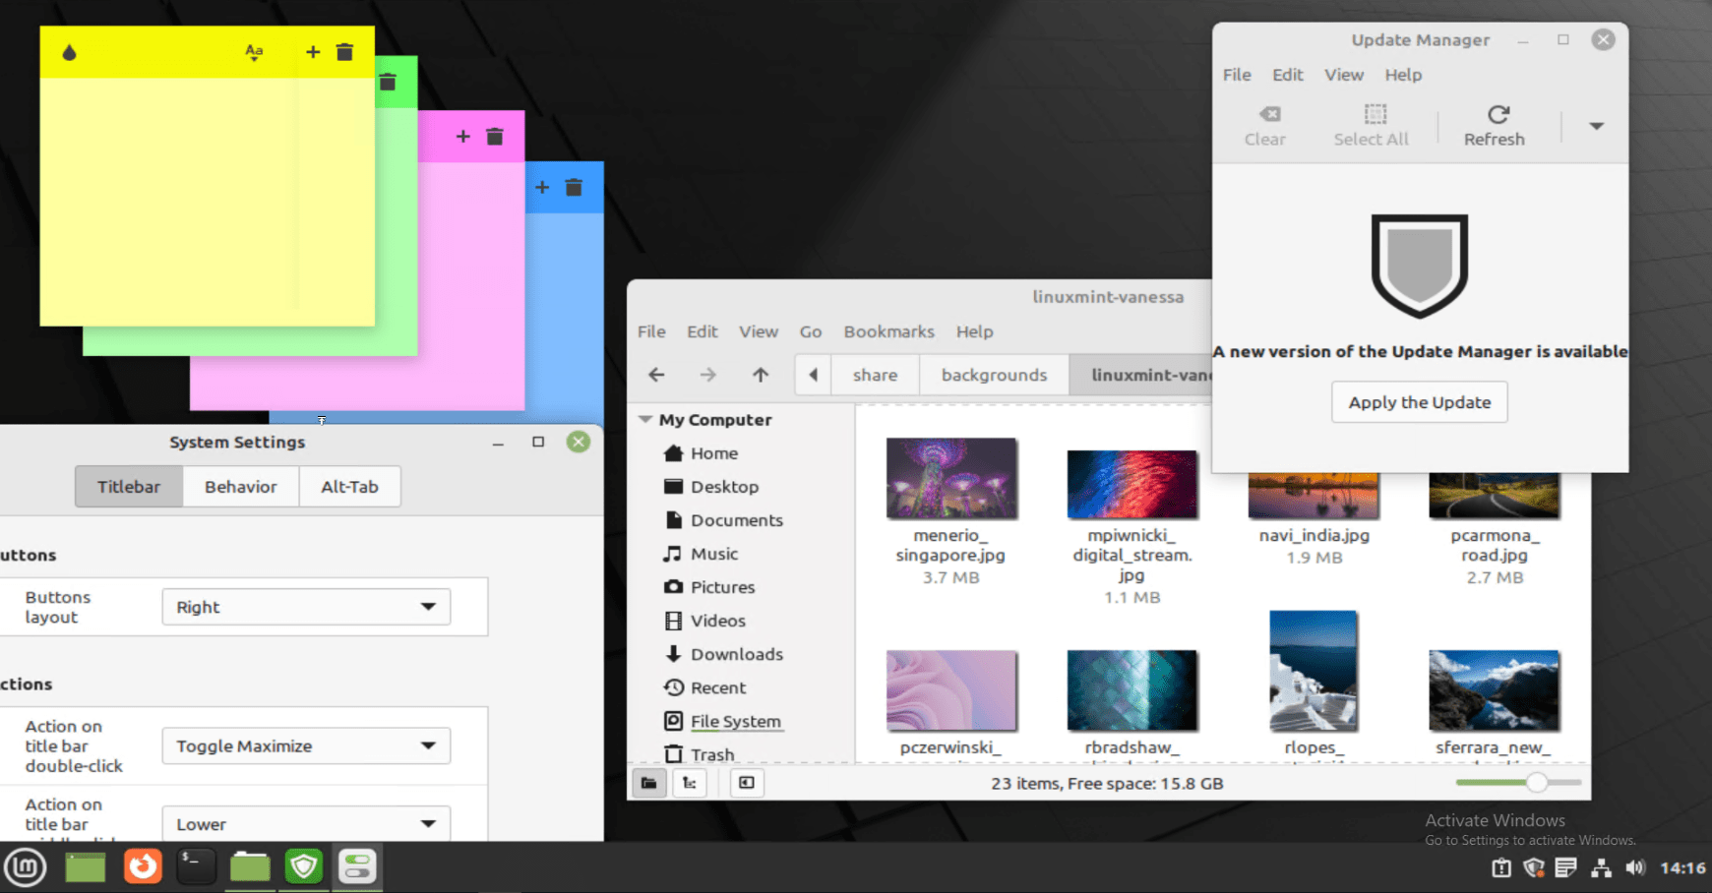
Task: Hide the sidebar using the status bar button
Action: 747,783
